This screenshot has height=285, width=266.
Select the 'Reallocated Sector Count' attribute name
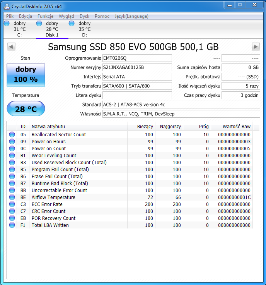click(x=59, y=135)
